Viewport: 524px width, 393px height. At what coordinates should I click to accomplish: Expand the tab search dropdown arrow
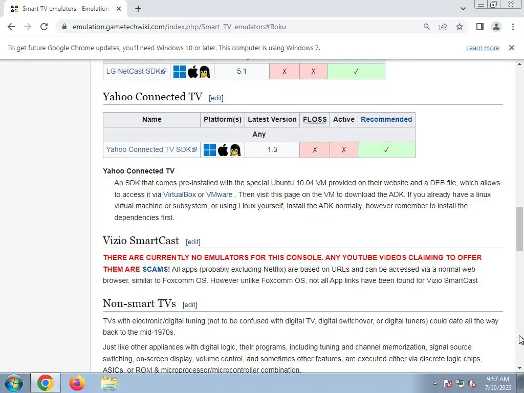[463, 9]
